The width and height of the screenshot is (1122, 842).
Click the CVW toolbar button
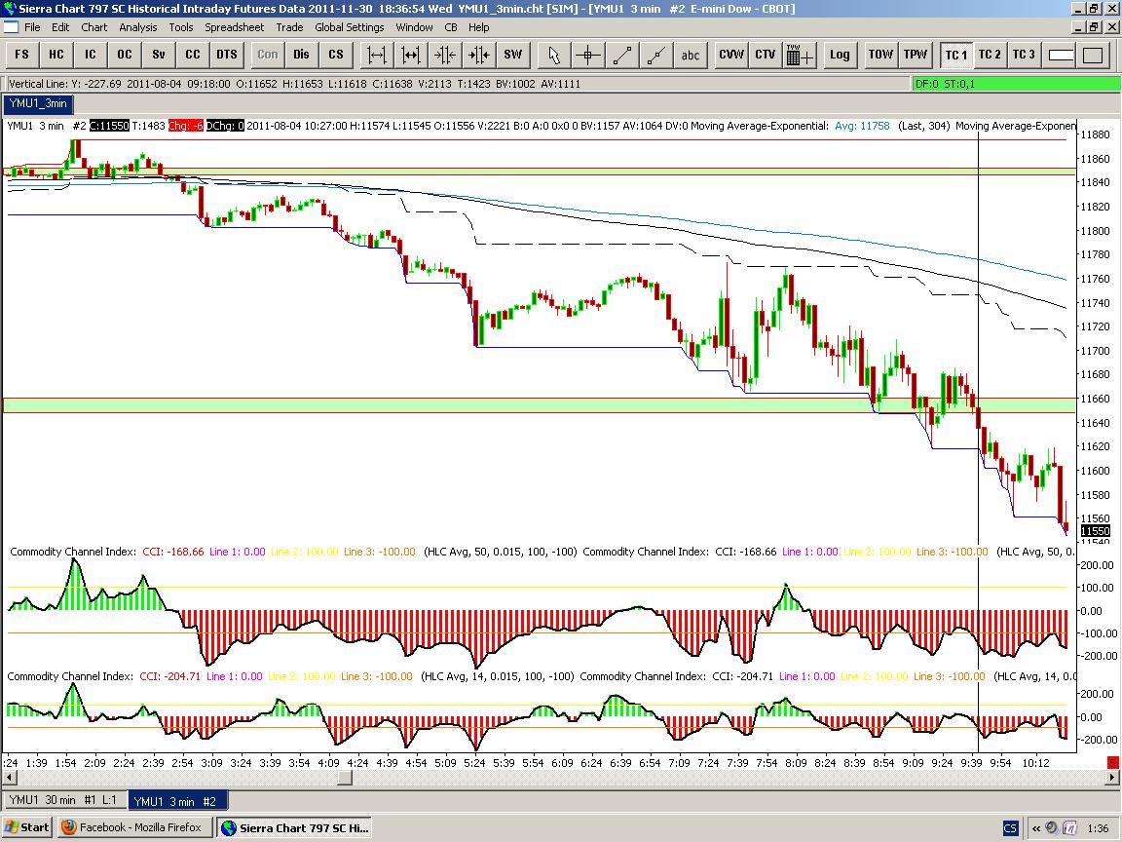click(731, 55)
